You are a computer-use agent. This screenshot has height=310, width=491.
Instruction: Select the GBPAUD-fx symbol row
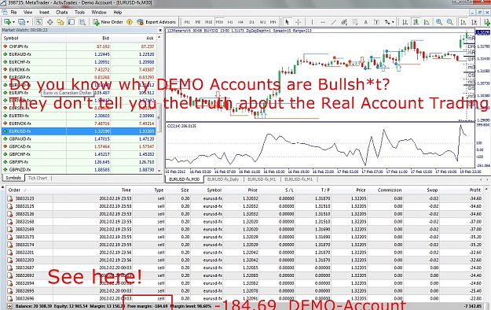coord(79,138)
